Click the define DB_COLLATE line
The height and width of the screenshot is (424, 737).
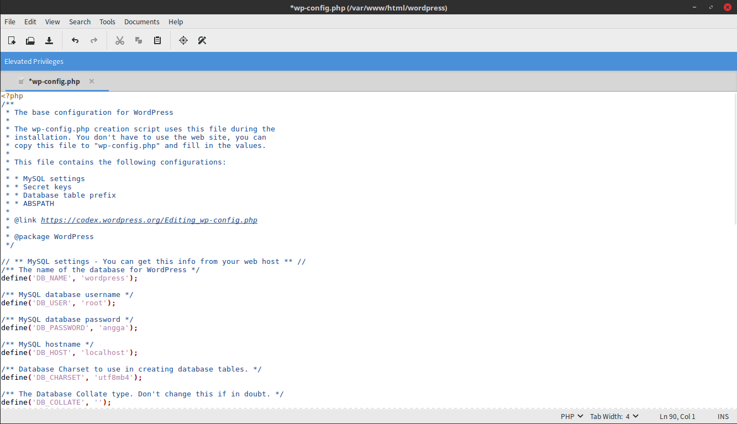point(56,402)
